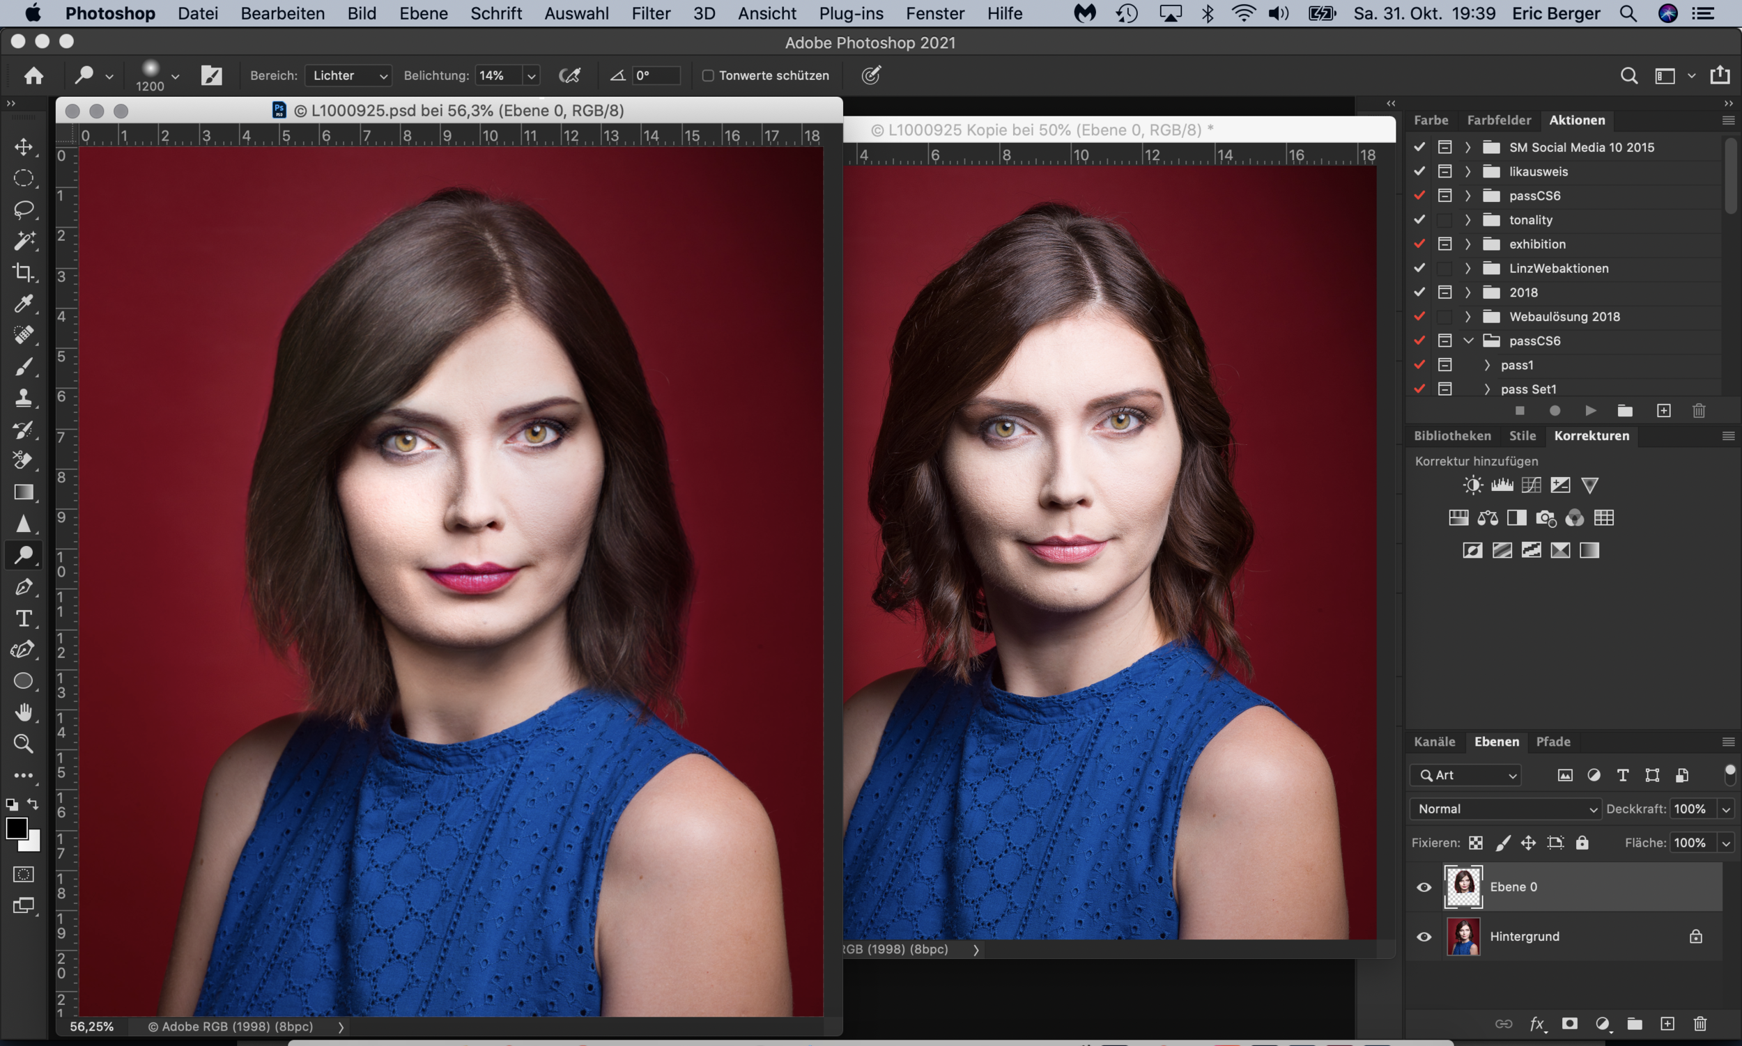Add a Curves adjustment layer
Image resolution: width=1742 pixels, height=1046 pixels.
pos(1531,485)
